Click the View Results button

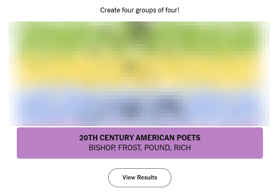[x=140, y=178]
